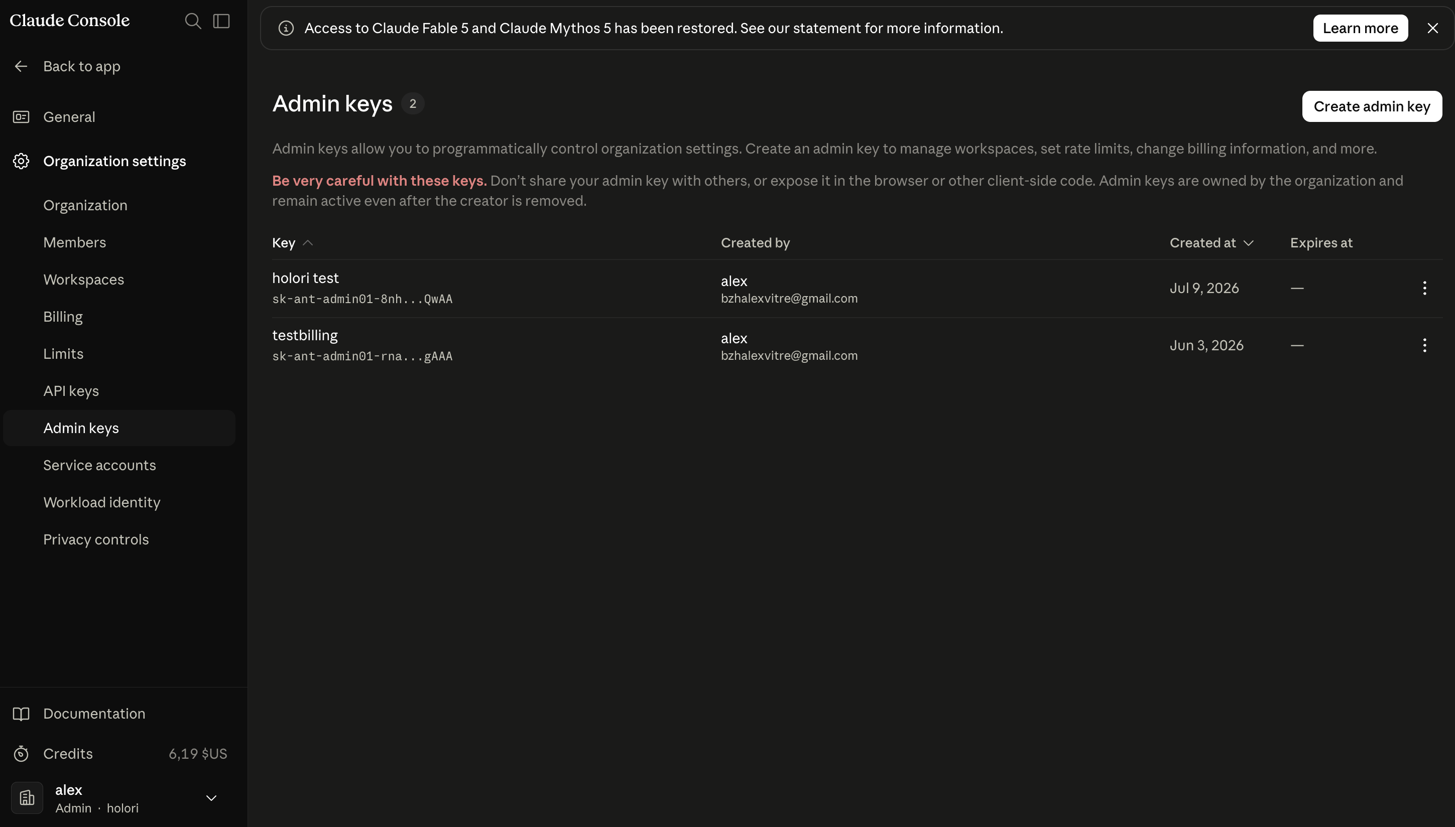Screen dimensions: 1455x827
Task: Click key value sk-ant-admin01-rna...gAAA
Action: [x=362, y=357]
